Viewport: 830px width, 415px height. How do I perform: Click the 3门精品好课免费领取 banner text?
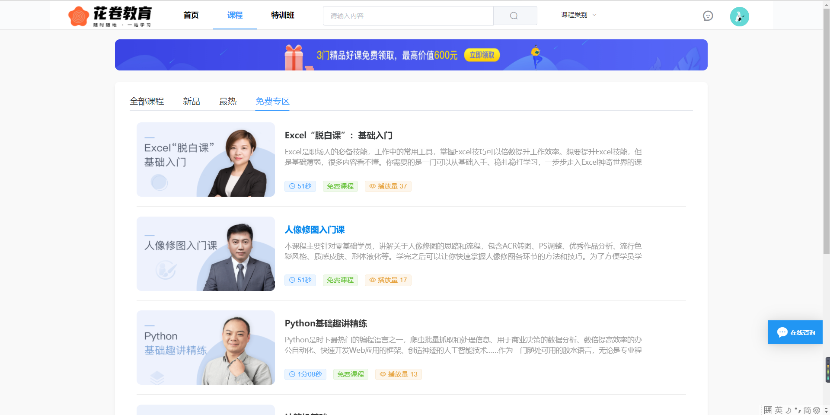point(387,55)
